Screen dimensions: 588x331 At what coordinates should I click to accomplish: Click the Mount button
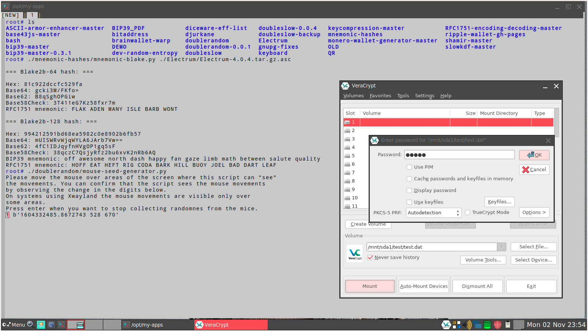pyautogui.click(x=370, y=286)
